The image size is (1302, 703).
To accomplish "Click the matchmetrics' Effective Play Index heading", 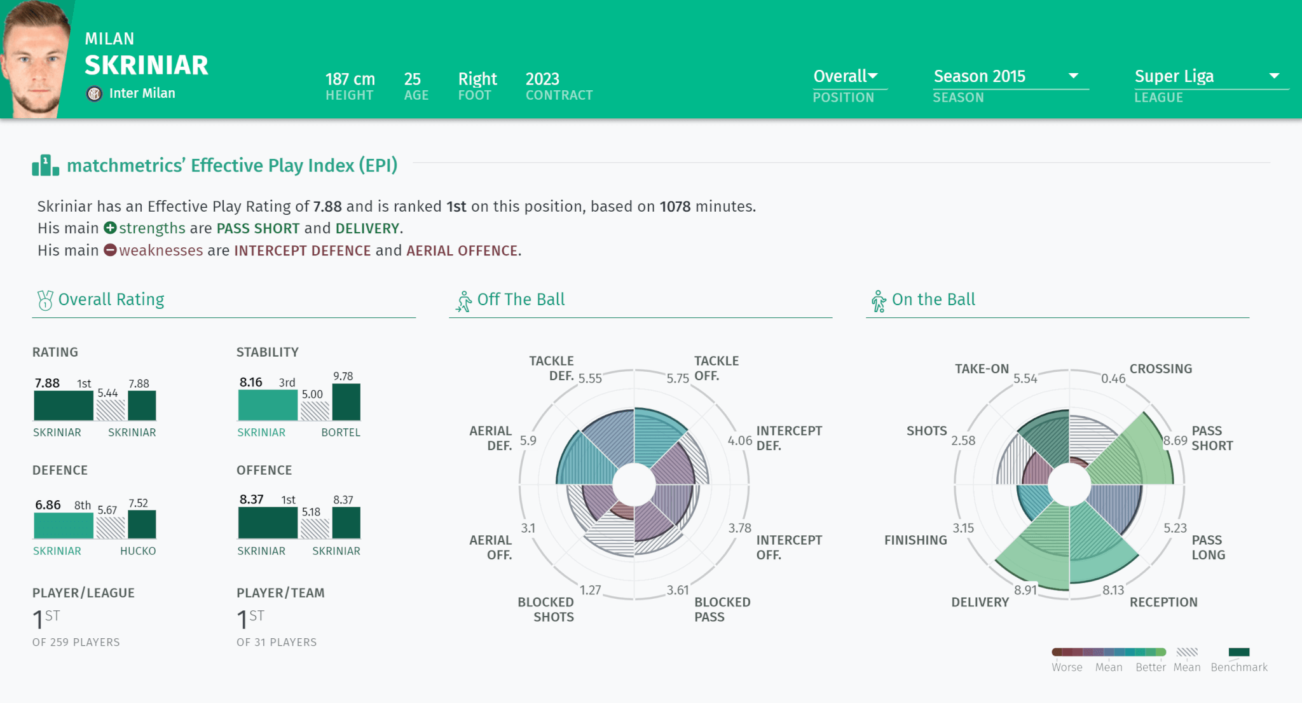I will point(232,165).
